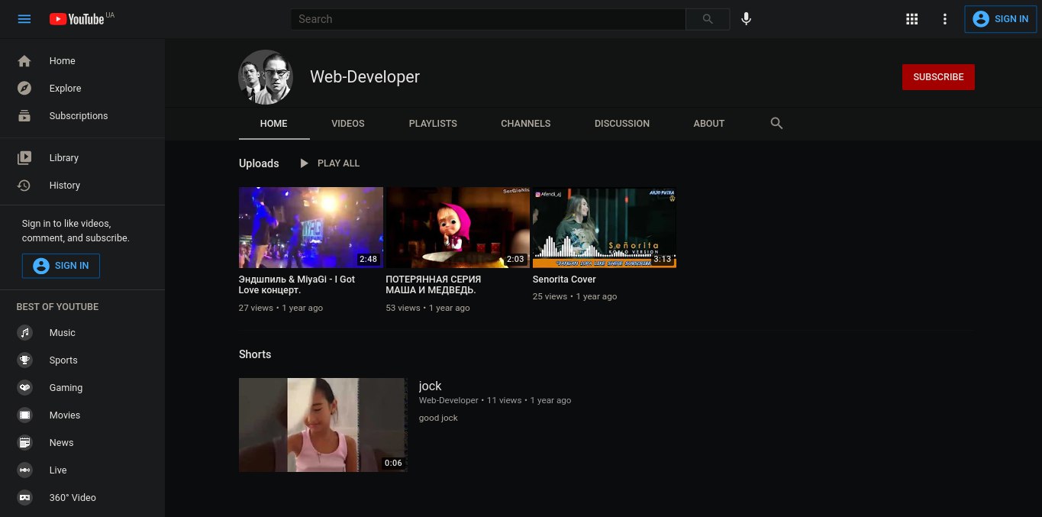Open the Senorita Cover video thumbnail
The height and width of the screenshot is (517, 1042).
tap(605, 228)
